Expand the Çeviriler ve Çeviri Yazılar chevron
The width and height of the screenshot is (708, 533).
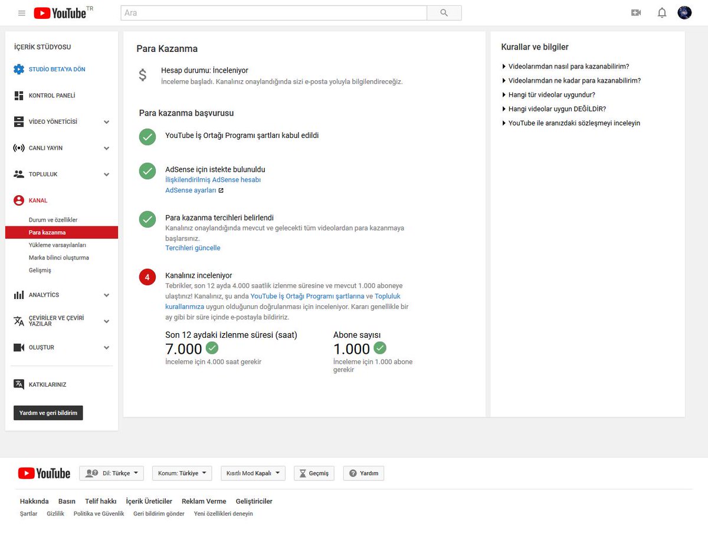coord(107,321)
